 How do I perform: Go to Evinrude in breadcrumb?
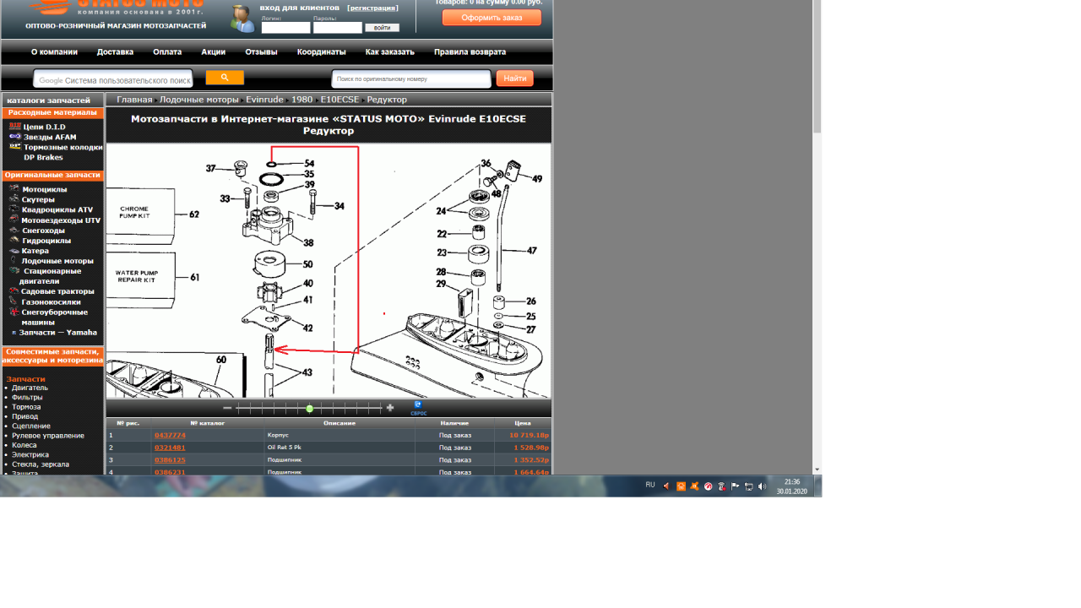tap(265, 100)
